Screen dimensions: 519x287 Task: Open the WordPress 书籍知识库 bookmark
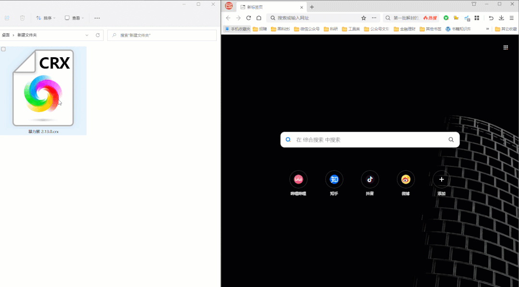[x=458, y=29]
